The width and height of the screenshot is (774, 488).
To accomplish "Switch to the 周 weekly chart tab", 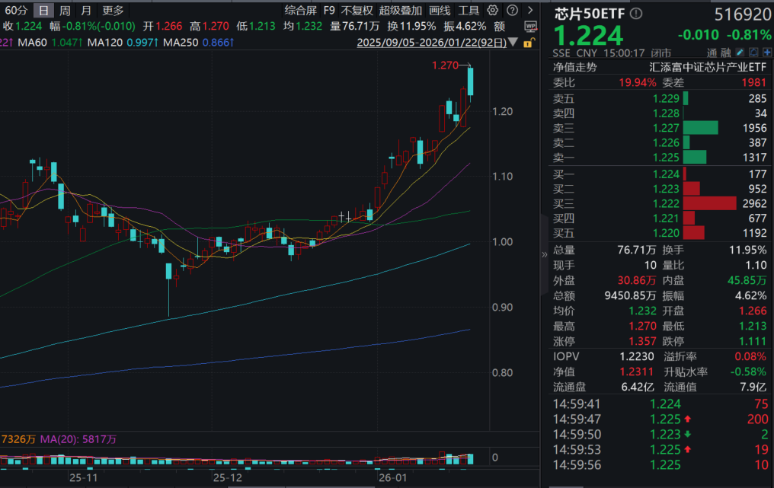I will pos(66,11).
